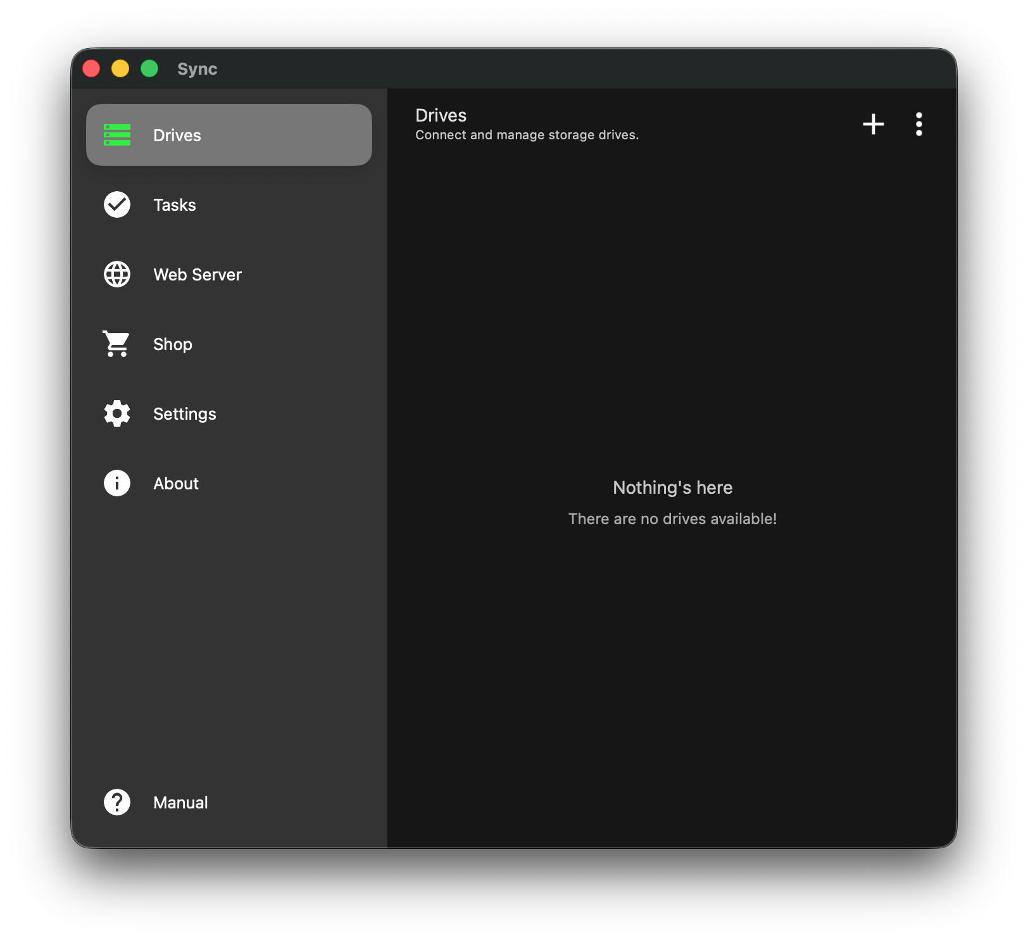The height and width of the screenshot is (942, 1028).
Task: Click the Drives heading in the main panel
Action: click(441, 115)
